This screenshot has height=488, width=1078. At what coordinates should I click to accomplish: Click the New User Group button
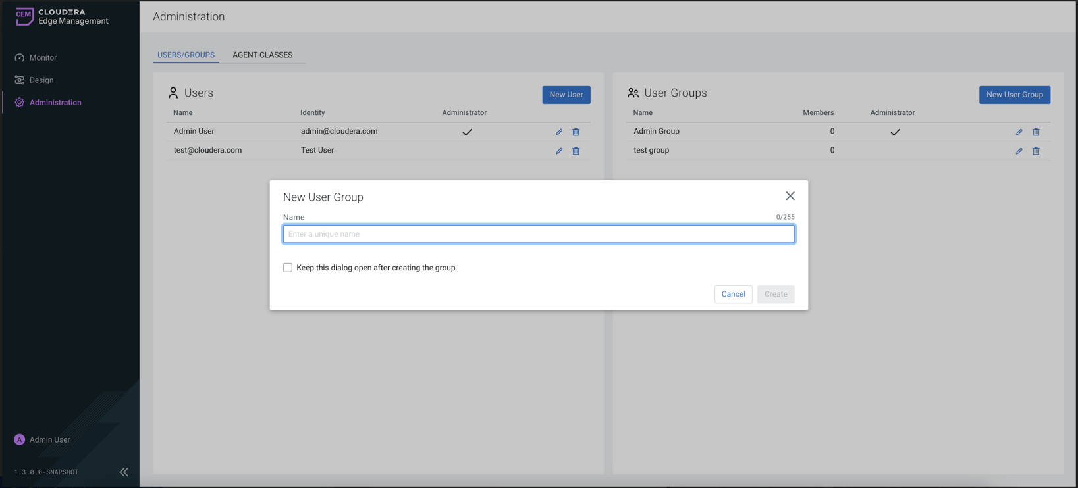tap(1014, 95)
